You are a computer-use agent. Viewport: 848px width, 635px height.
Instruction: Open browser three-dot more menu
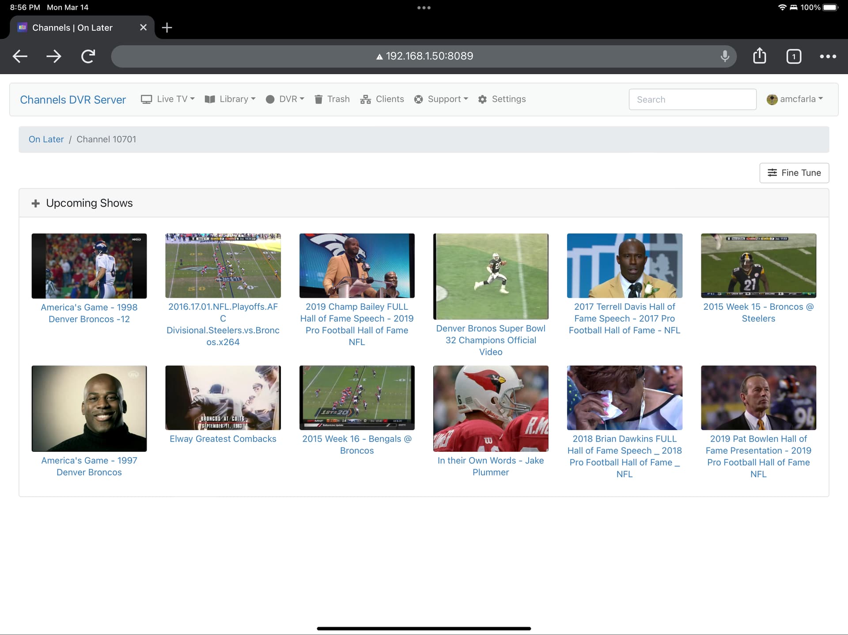(x=828, y=56)
